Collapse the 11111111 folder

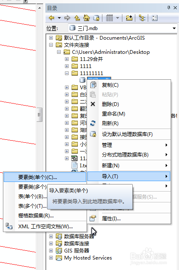click(67, 73)
